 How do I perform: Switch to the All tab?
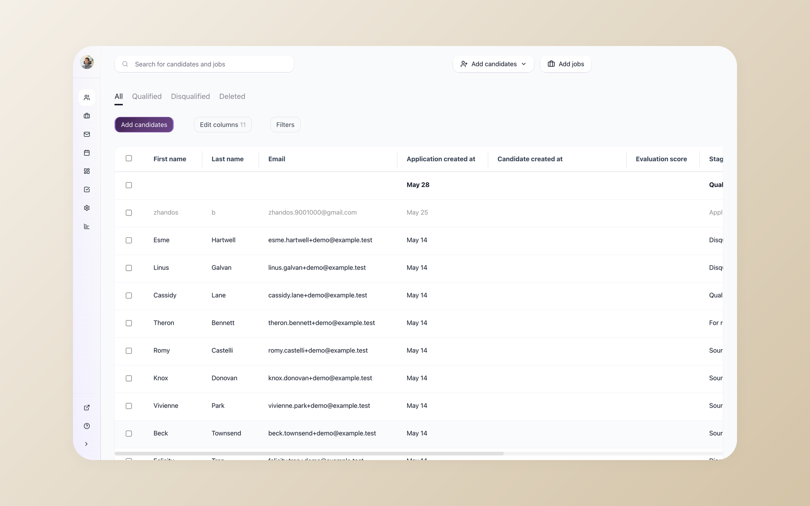[x=119, y=97]
